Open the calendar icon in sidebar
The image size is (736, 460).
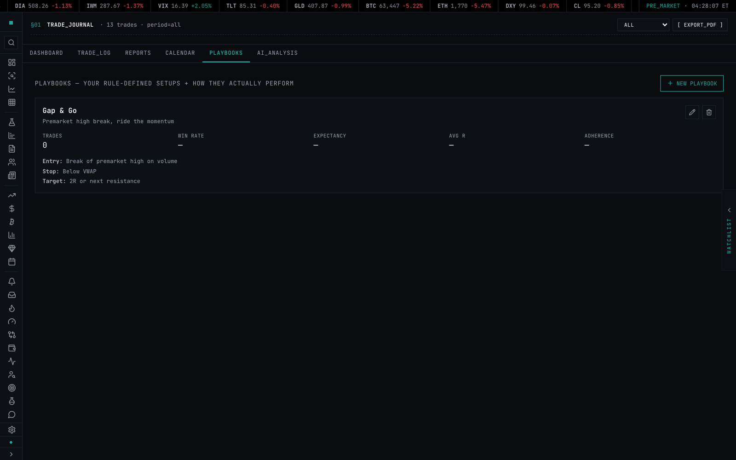[x=11, y=262]
